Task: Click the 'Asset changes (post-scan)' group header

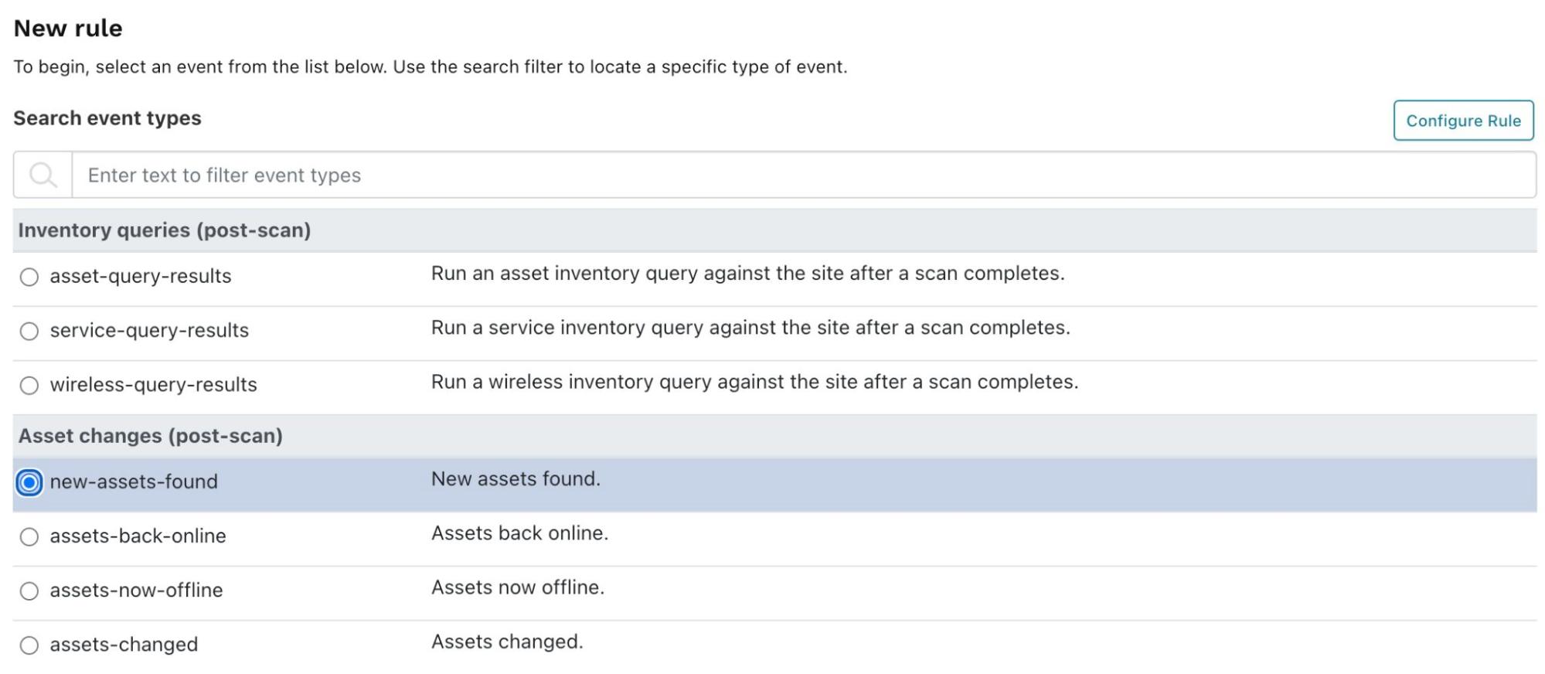Action: pos(150,436)
